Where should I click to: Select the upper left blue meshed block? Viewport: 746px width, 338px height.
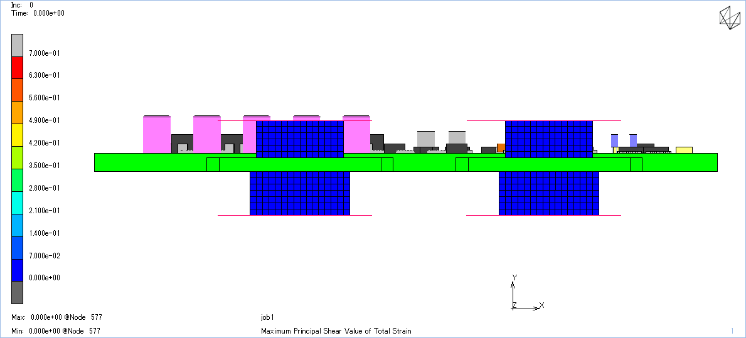pos(300,139)
